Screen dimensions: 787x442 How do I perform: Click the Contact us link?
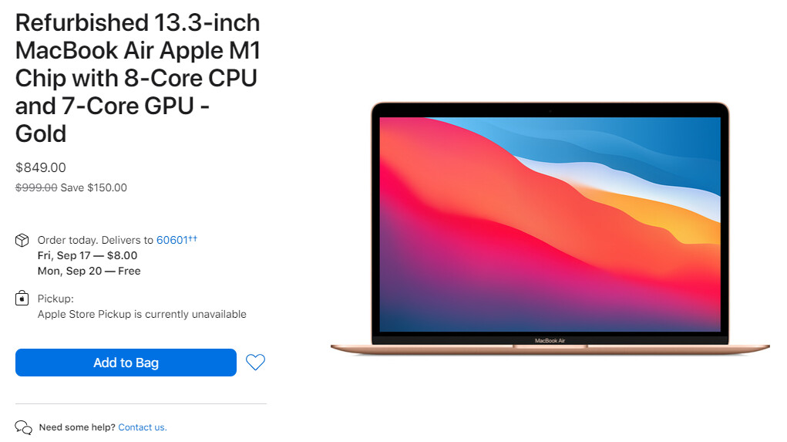(143, 427)
